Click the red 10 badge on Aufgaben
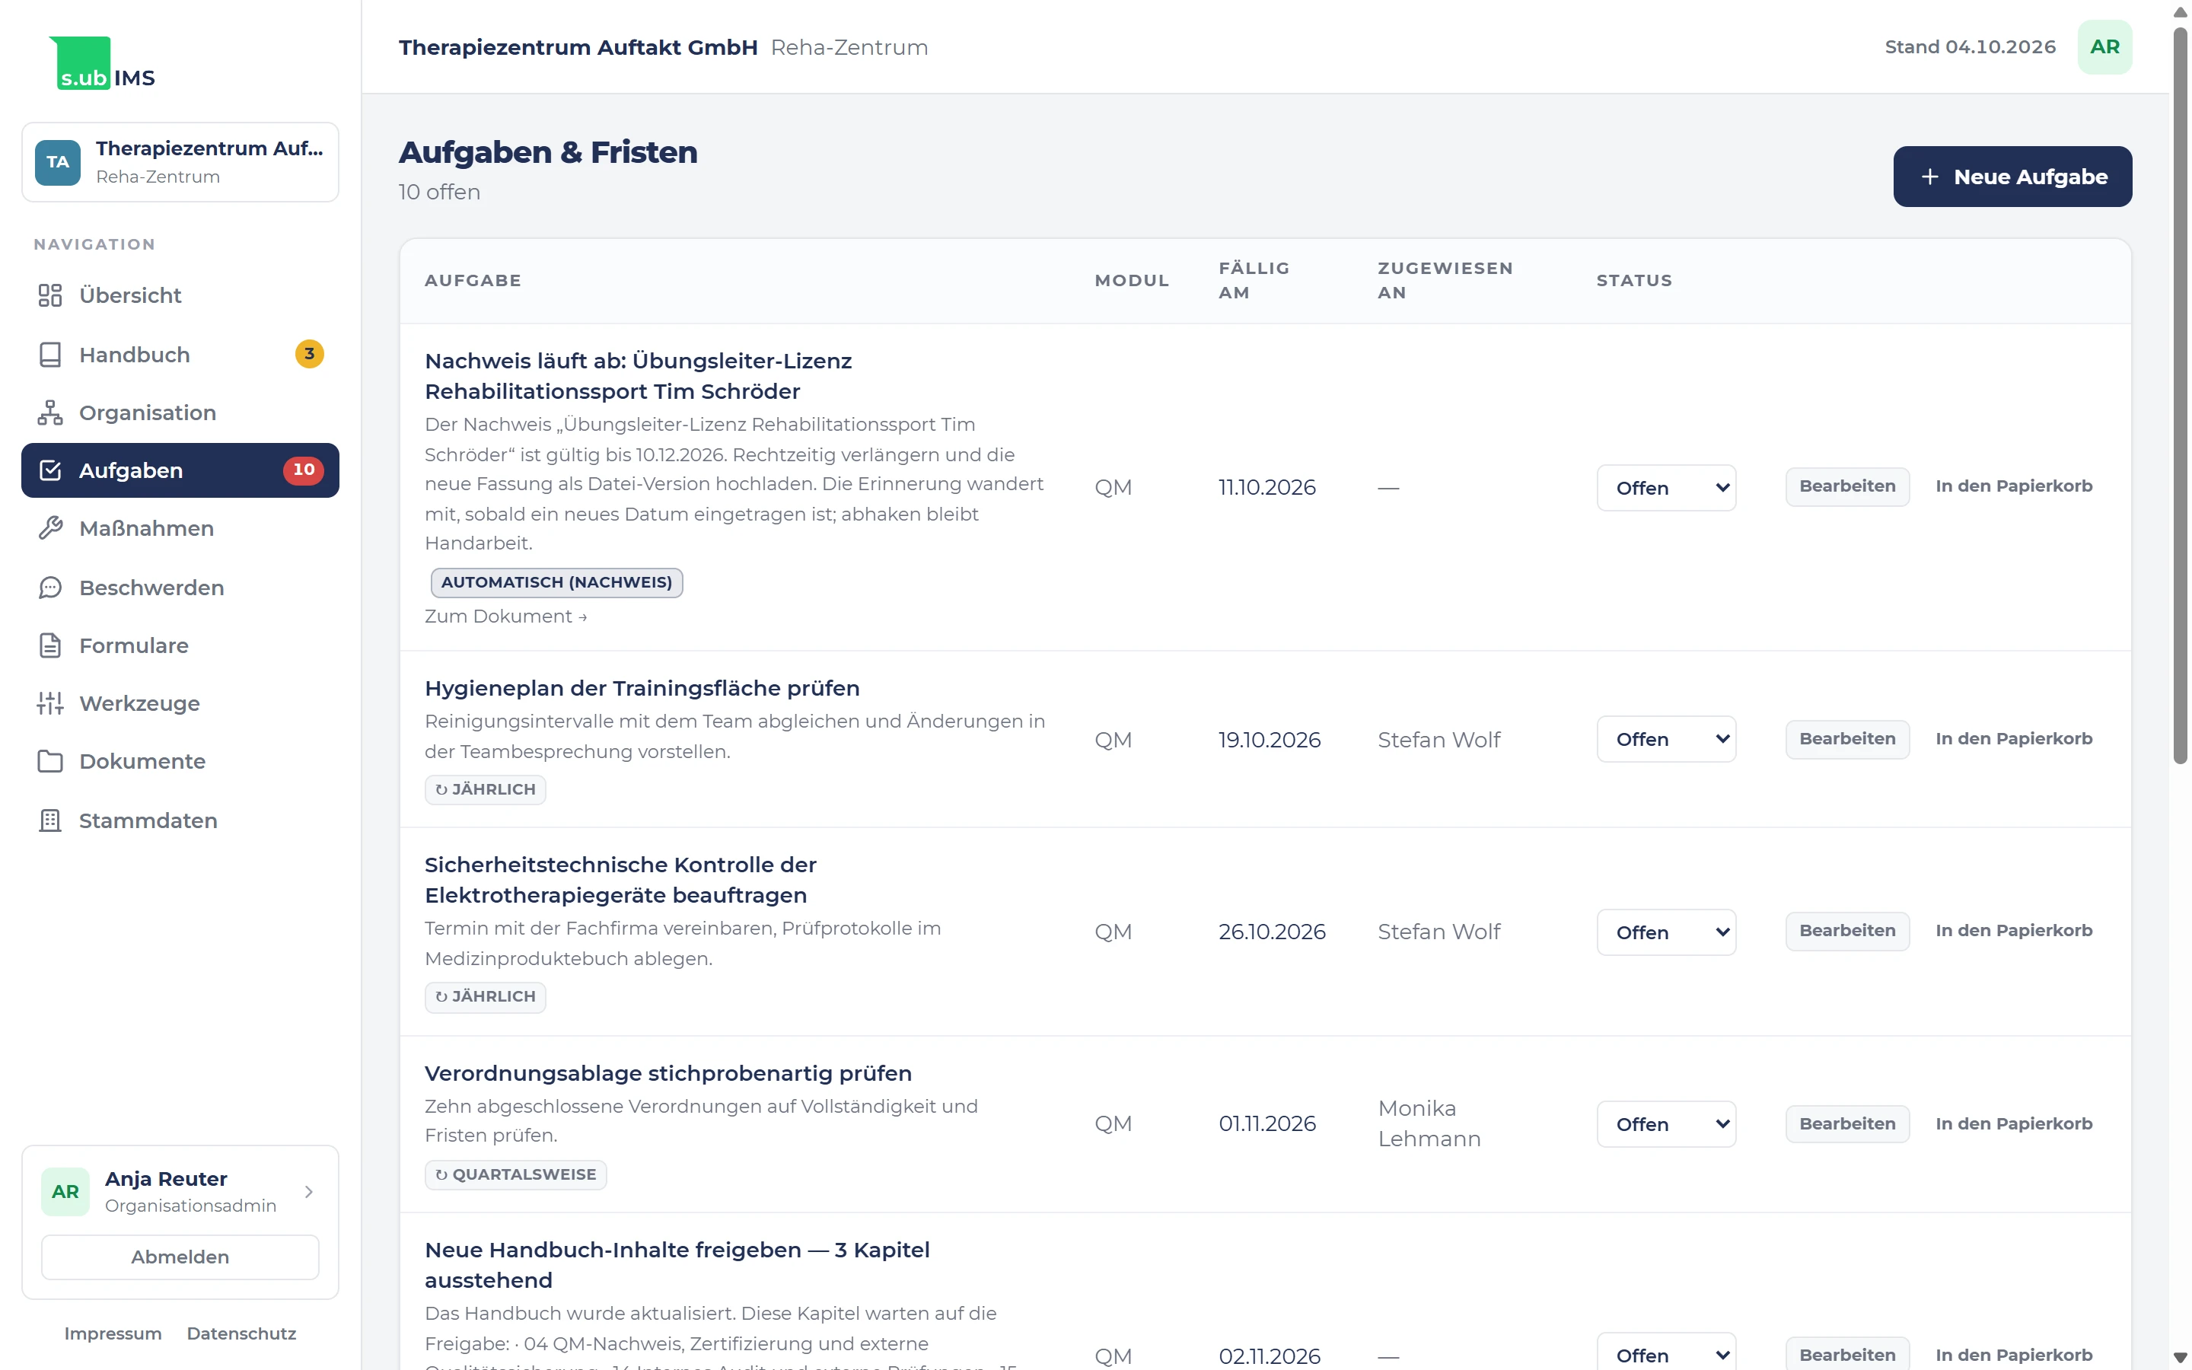 [x=304, y=470]
